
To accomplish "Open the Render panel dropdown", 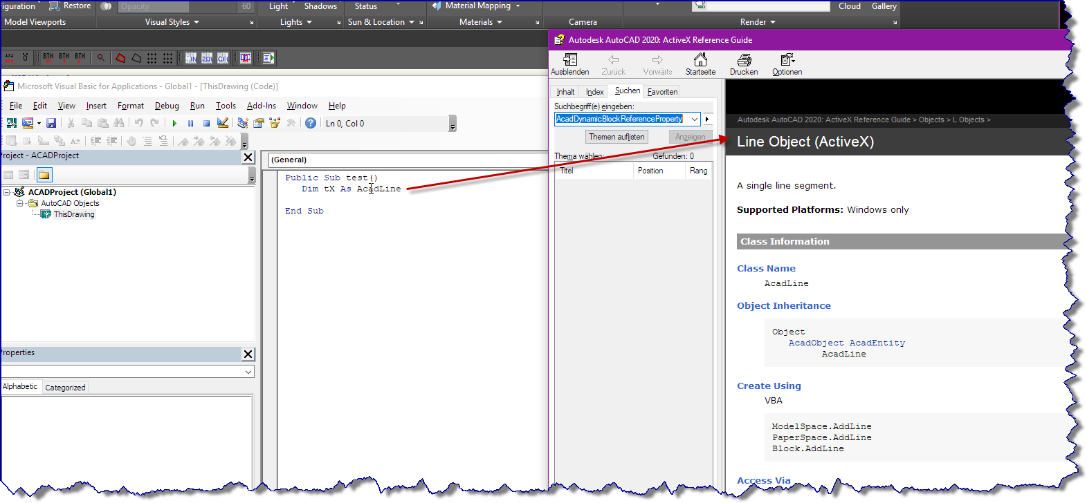I will (773, 22).
